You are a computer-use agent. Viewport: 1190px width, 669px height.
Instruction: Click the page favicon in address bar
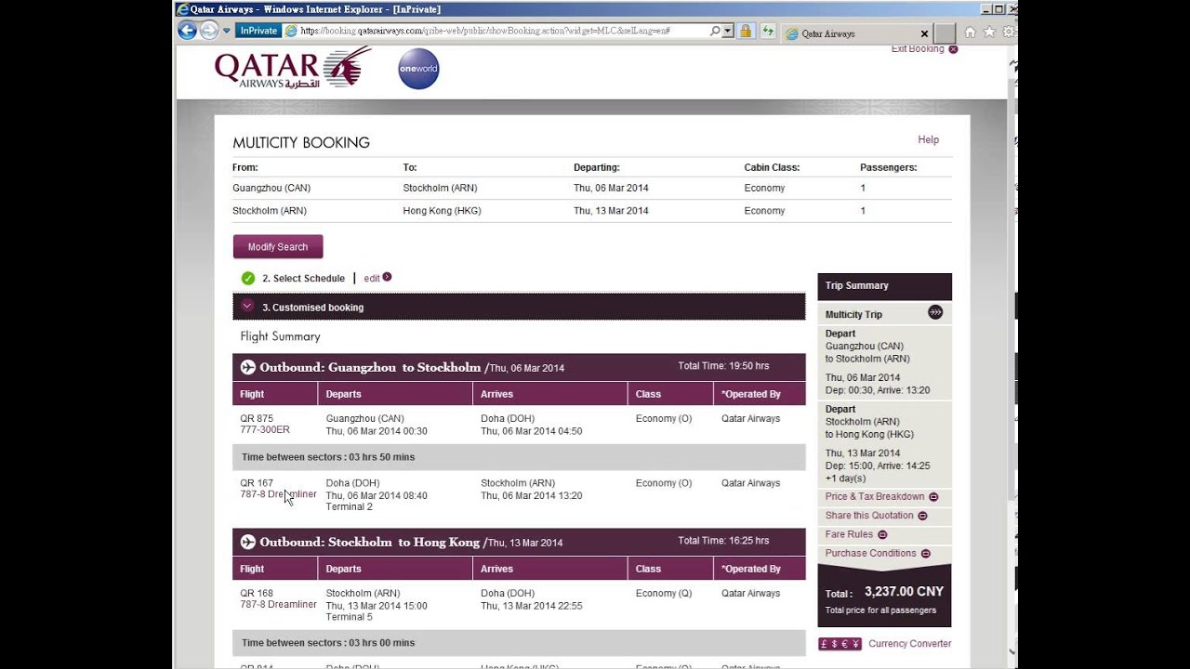click(291, 31)
